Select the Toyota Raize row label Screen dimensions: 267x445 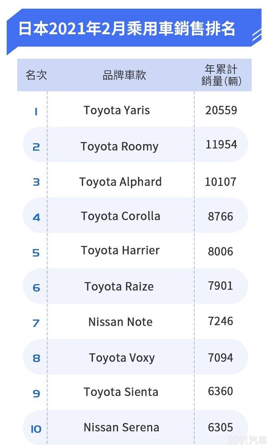(x=119, y=286)
